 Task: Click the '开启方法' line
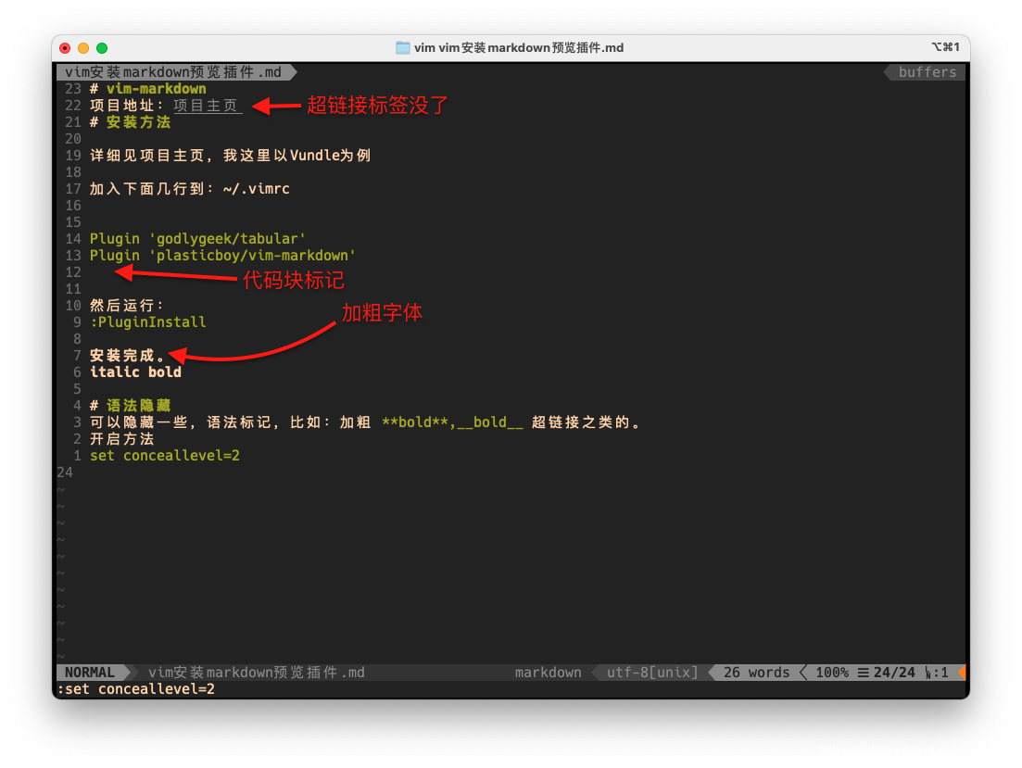click(x=122, y=439)
